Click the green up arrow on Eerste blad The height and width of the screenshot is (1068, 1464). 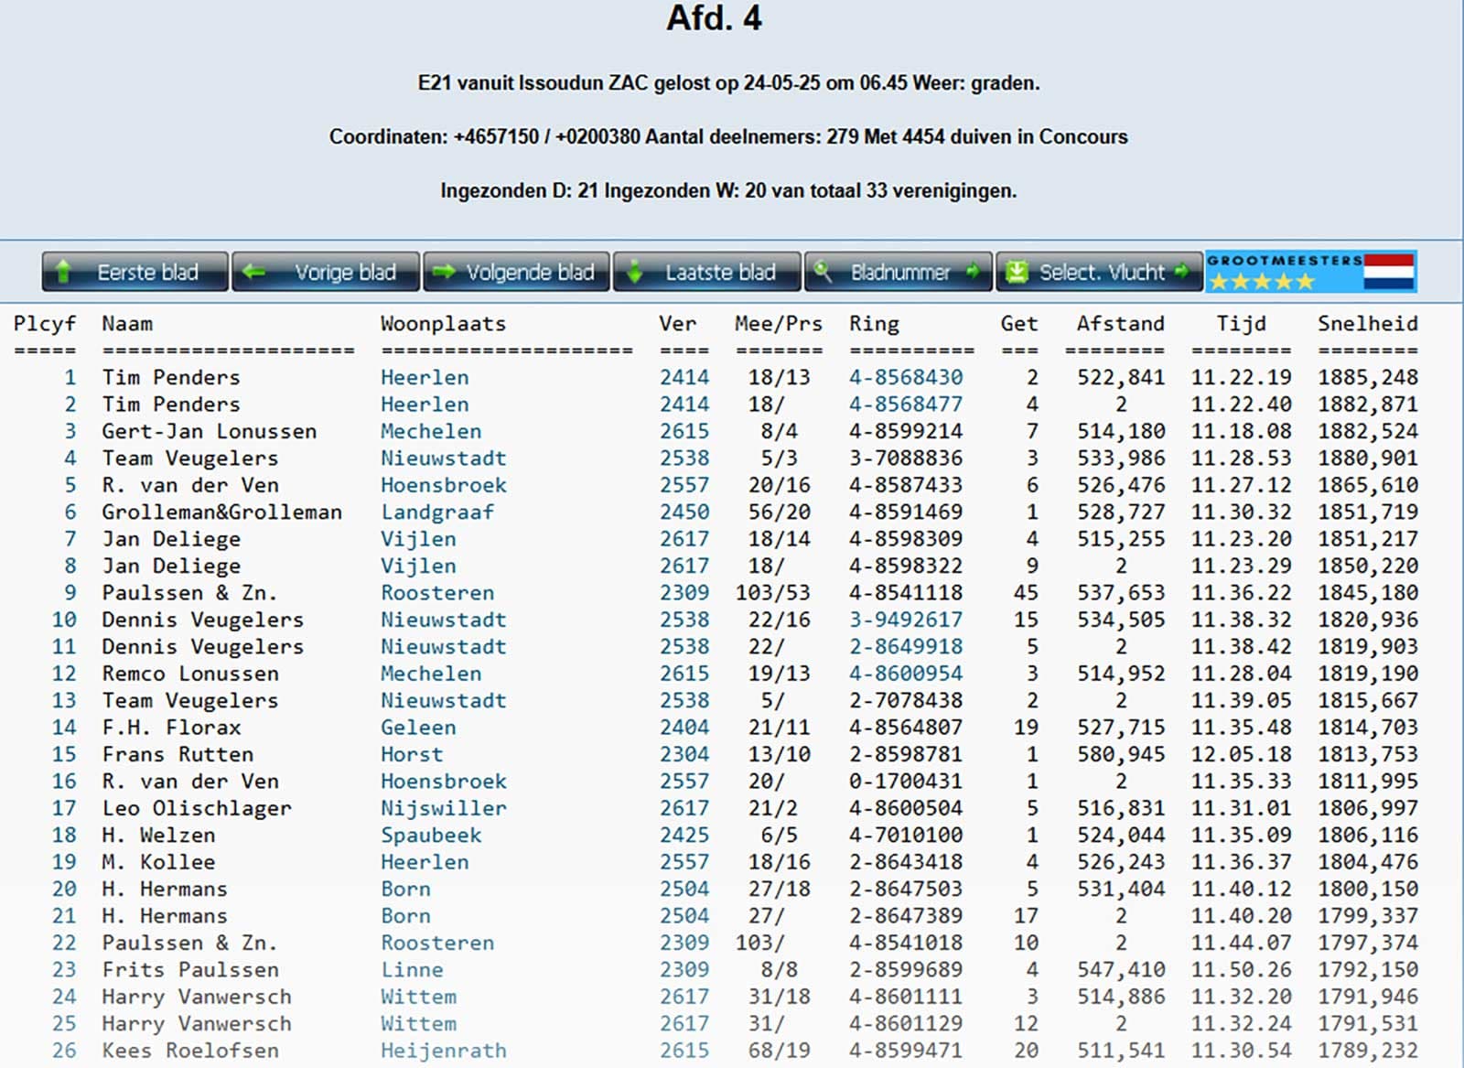coord(63,272)
